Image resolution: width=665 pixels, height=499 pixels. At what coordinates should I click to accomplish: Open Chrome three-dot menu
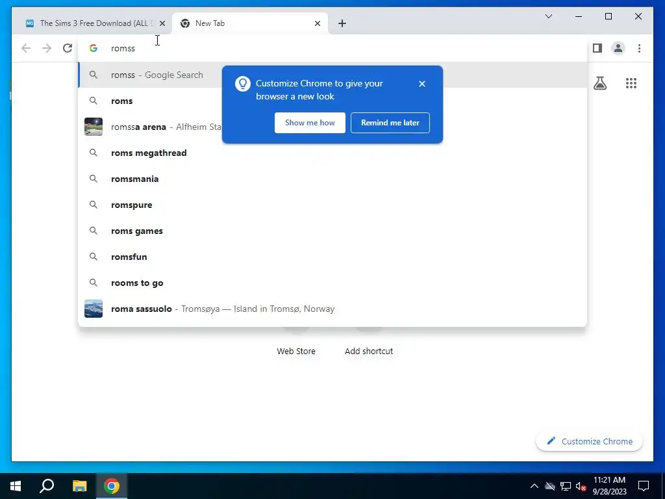pyautogui.click(x=639, y=48)
